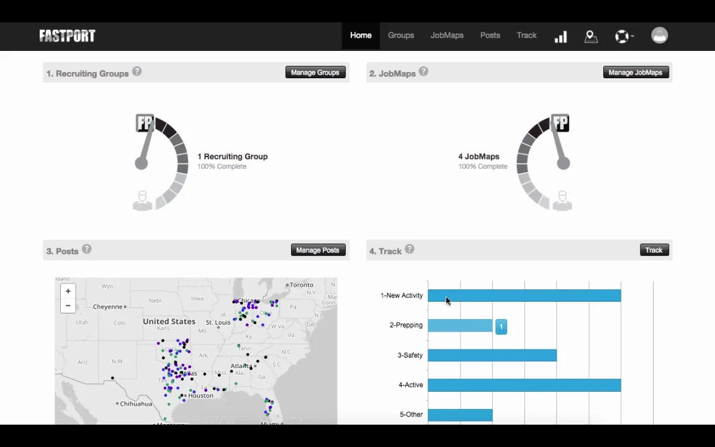Screen dimensions: 715x447
Task: Click the '4-Active' chart label
Action: (410, 385)
